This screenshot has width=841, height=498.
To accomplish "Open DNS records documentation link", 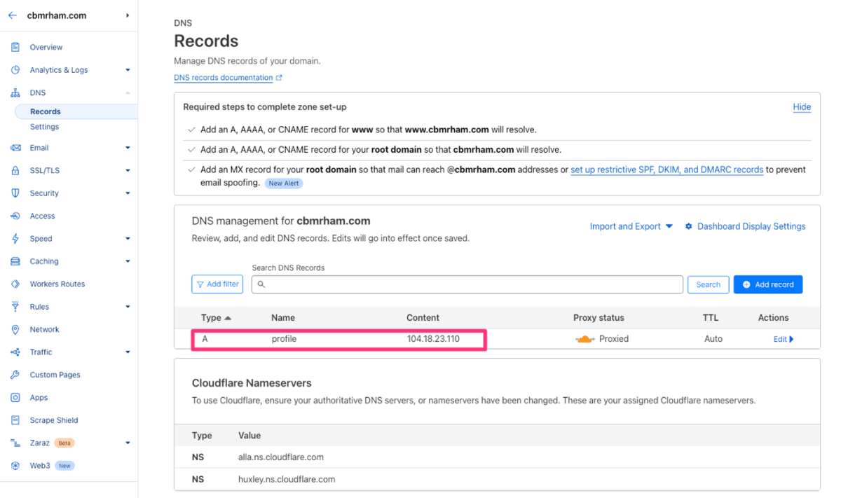I will point(224,78).
